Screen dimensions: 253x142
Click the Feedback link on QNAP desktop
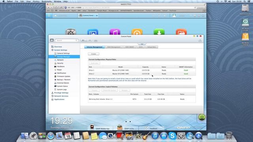click(x=151, y=128)
